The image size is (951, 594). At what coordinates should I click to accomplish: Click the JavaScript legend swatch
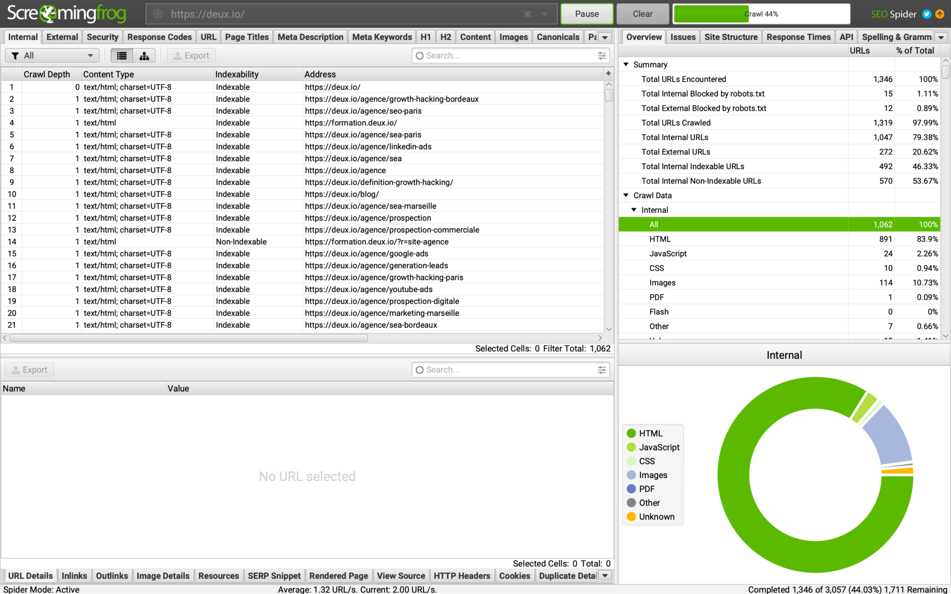[631, 447]
